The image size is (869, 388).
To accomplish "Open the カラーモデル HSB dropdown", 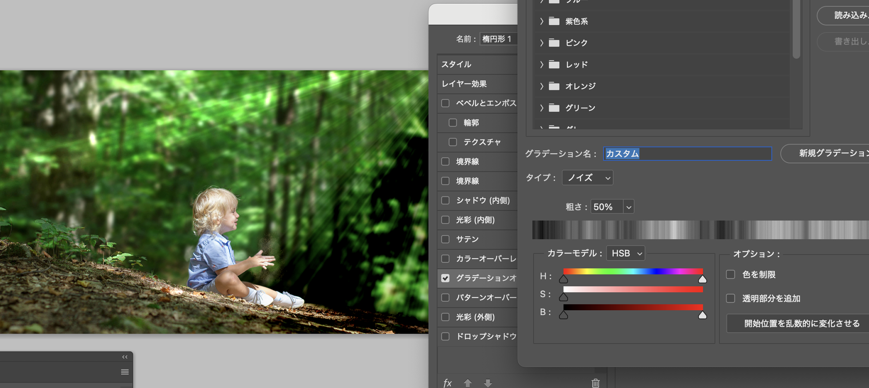I will pyautogui.click(x=626, y=253).
